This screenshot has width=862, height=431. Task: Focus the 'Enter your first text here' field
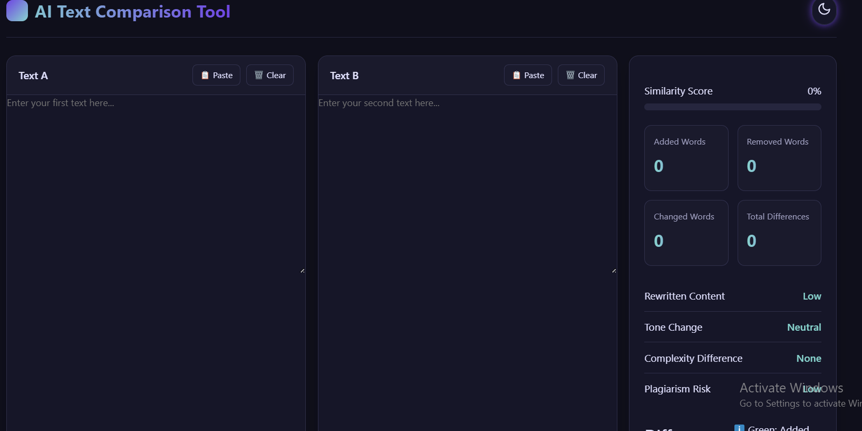pyautogui.click(x=155, y=183)
